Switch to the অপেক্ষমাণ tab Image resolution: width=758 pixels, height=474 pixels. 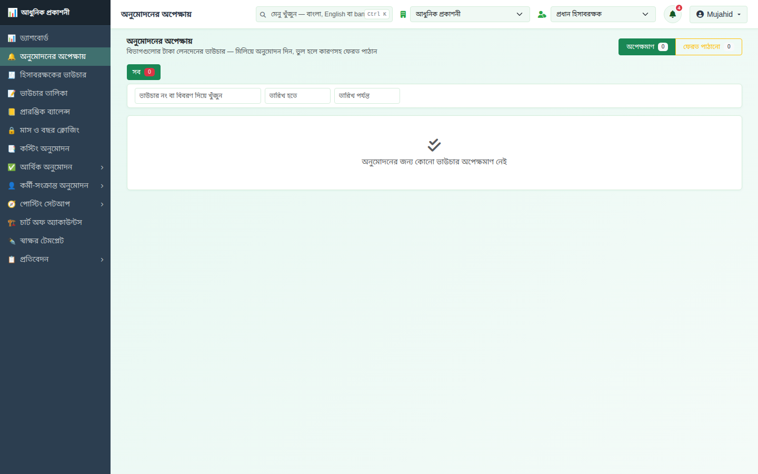(647, 47)
